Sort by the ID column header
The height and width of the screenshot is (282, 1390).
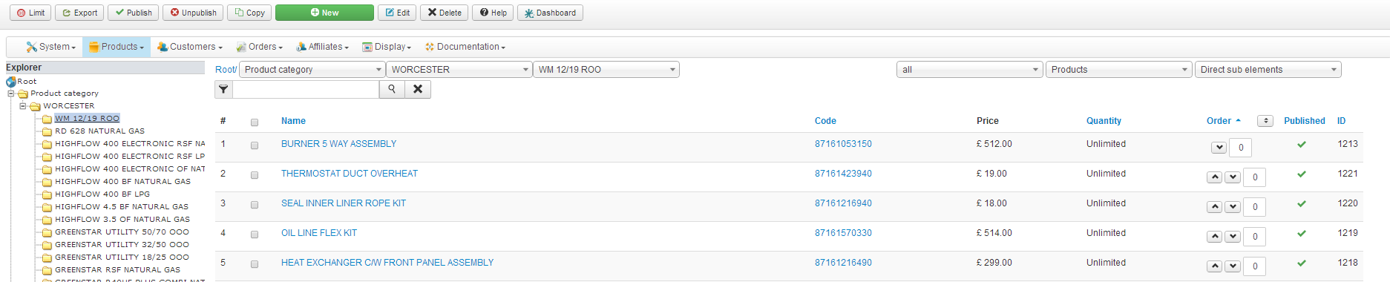pyautogui.click(x=1342, y=121)
